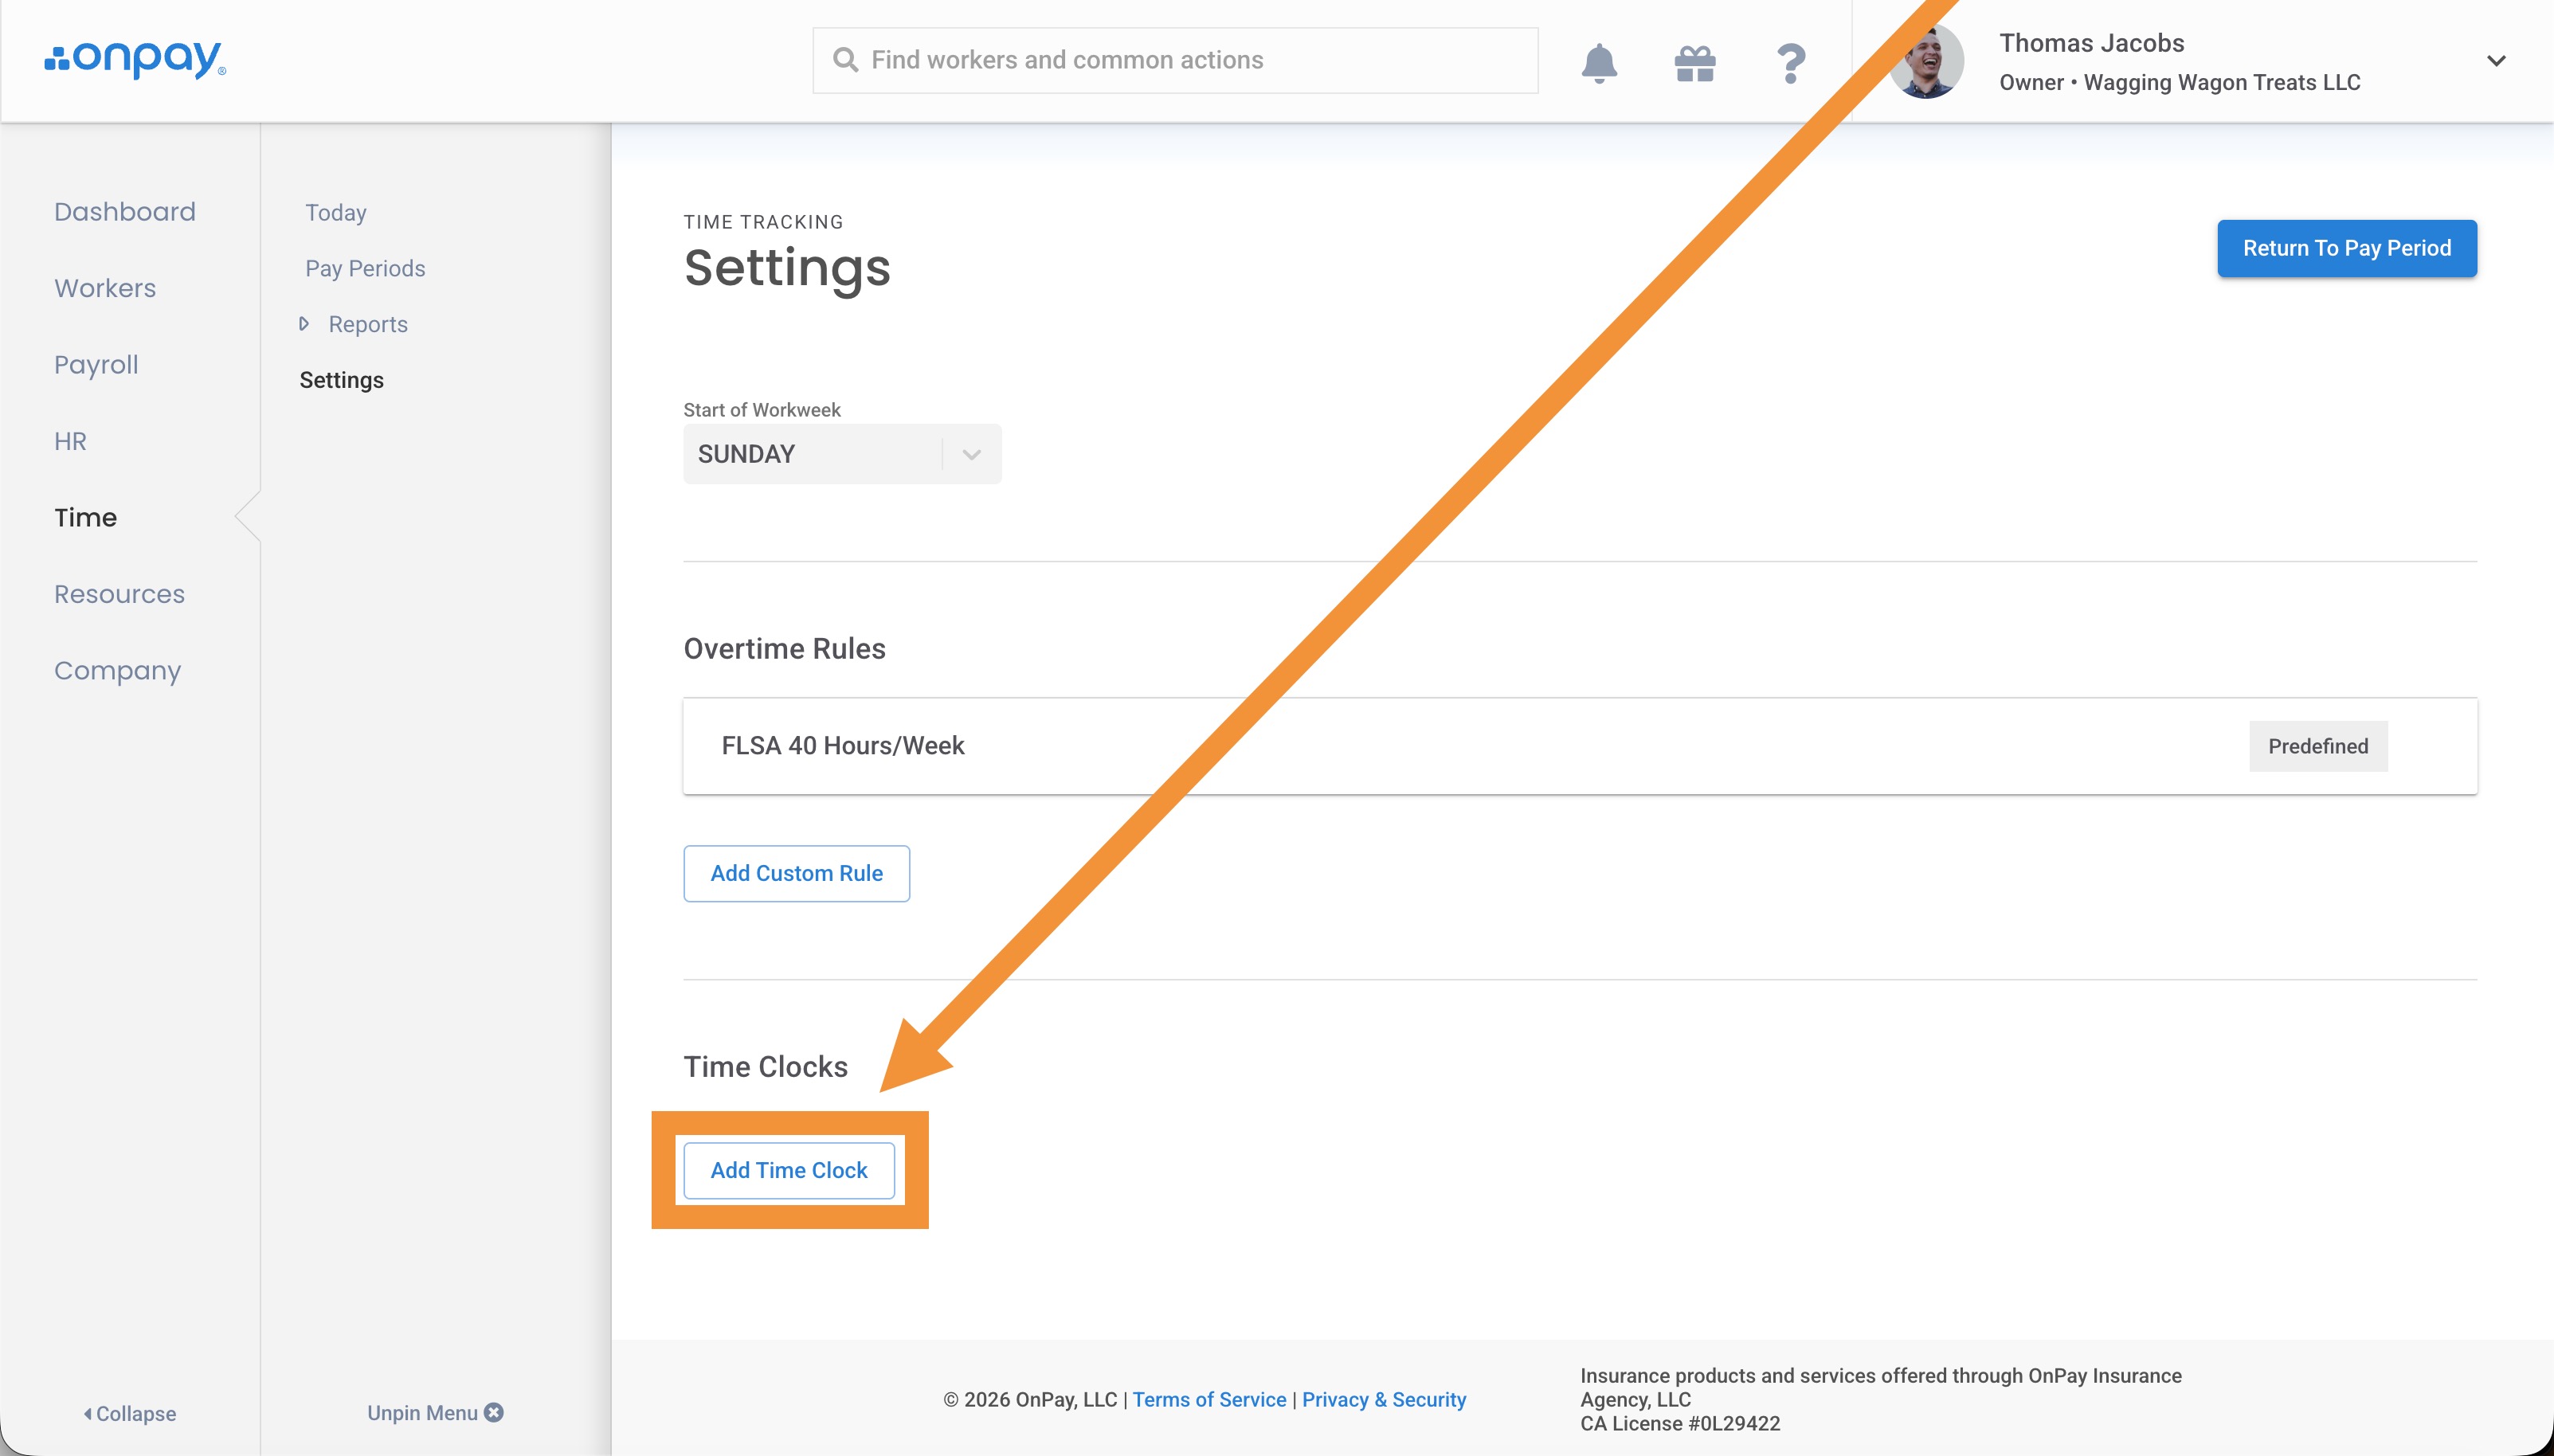Expand the account menu chevron
The image size is (2554, 1456).
pyautogui.click(x=2496, y=61)
